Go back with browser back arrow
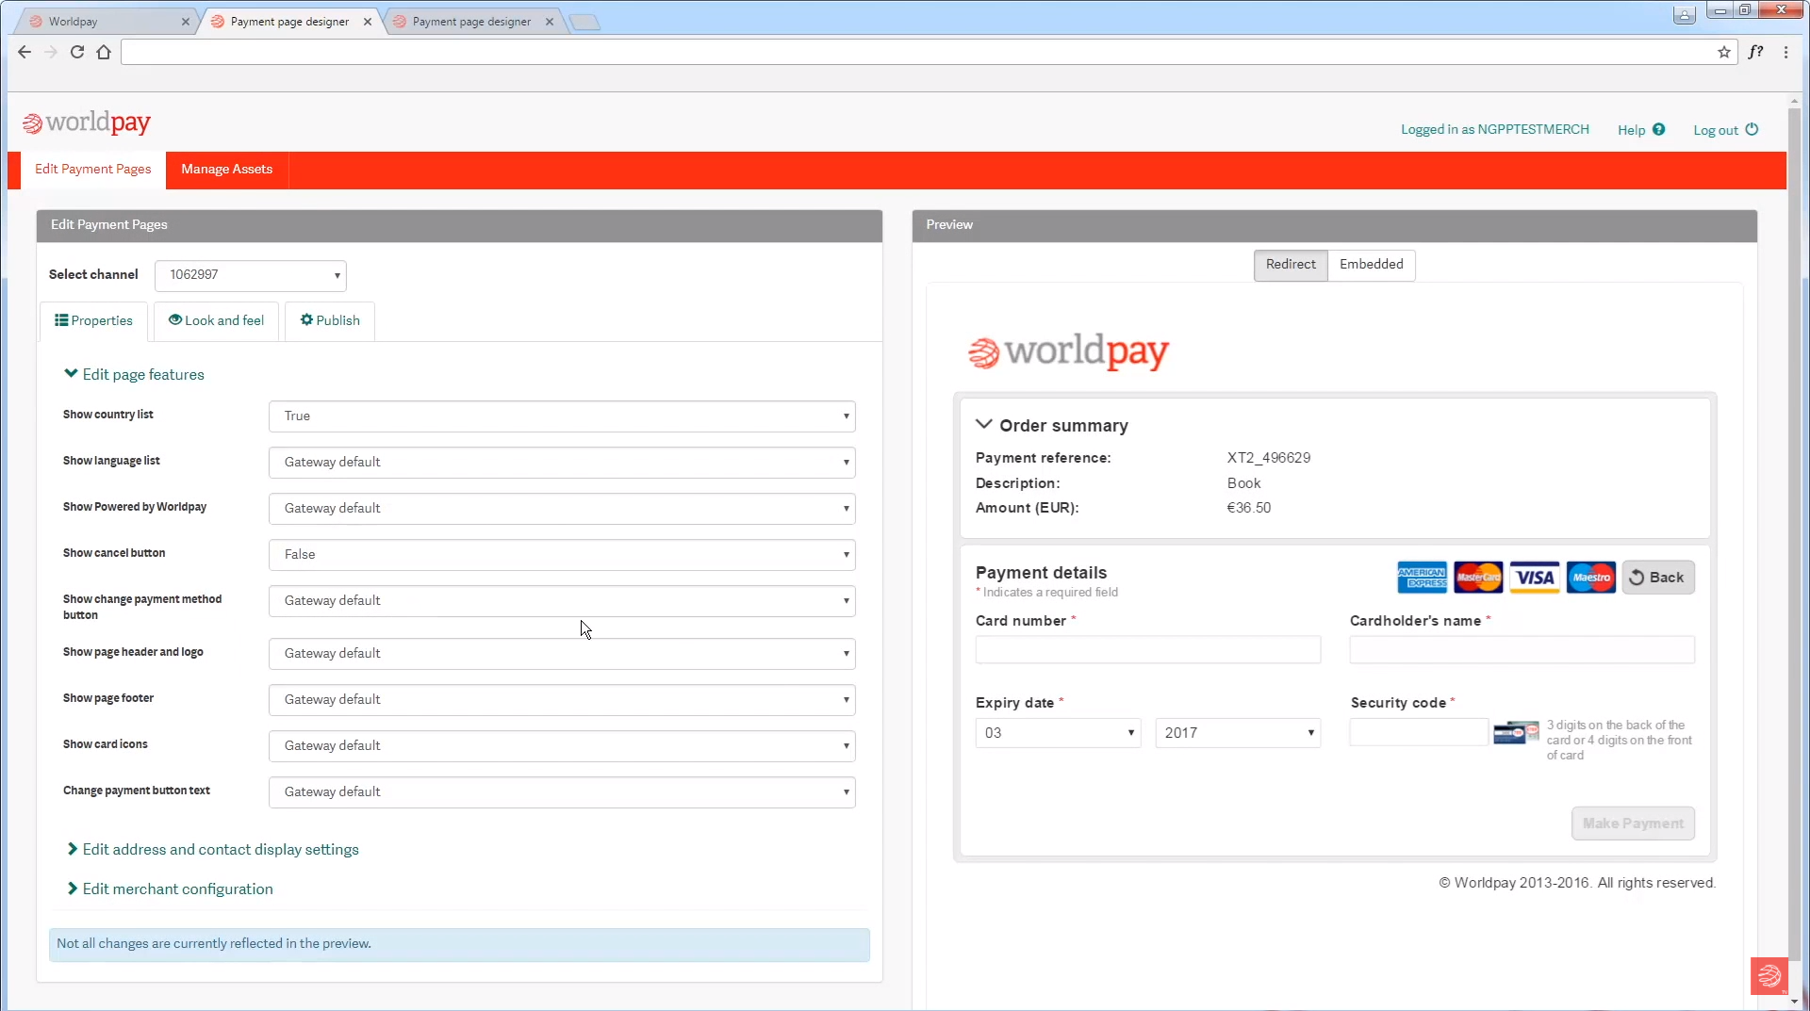This screenshot has width=1810, height=1011. pyautogui.click(x=25, y=52)
